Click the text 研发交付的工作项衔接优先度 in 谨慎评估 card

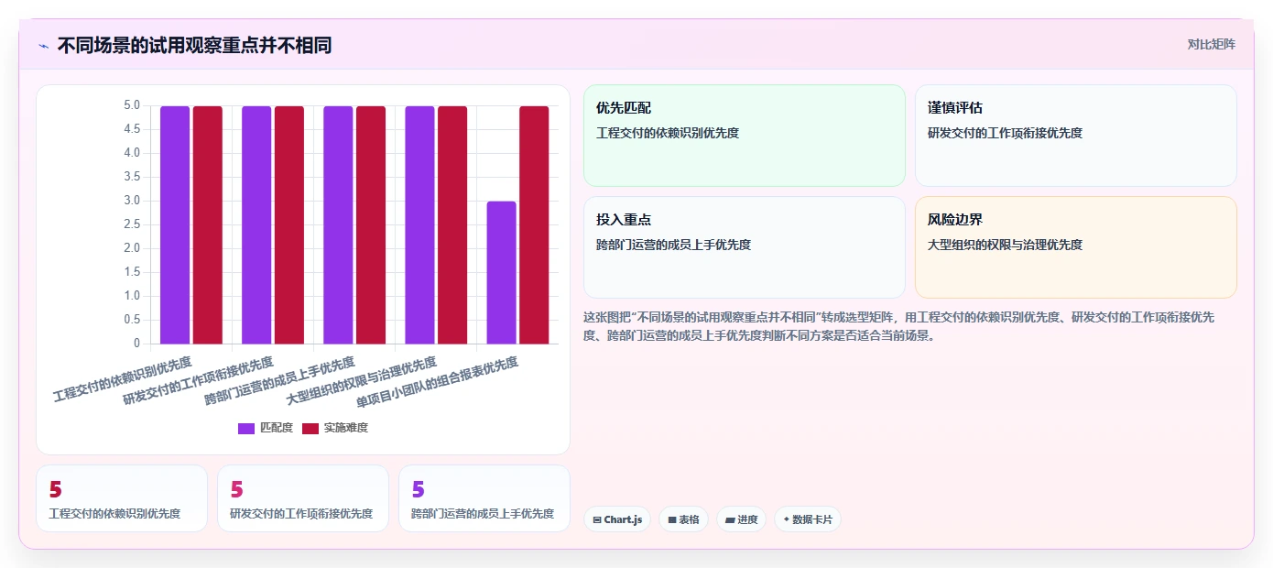tap(1005, 133)
